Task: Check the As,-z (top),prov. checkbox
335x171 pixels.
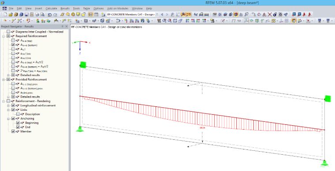Action: (13, 84)
